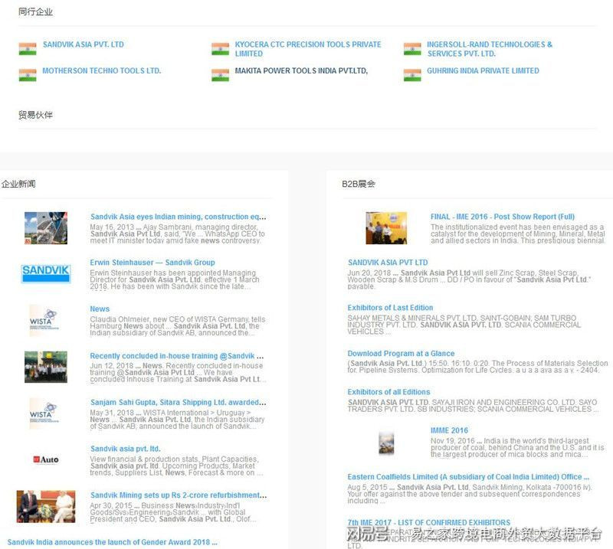Click meeting photo thumbnail for Sandvik Mining article
Screen dimensions: 613x549
[46, 506]
